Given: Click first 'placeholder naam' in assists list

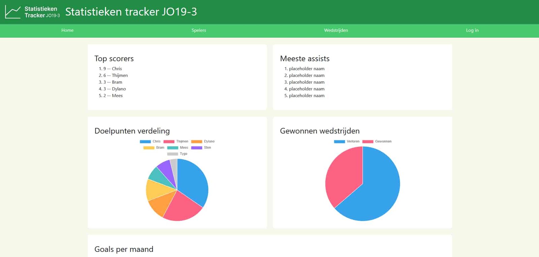Looking at the screenshot, I should pos(307,69).
